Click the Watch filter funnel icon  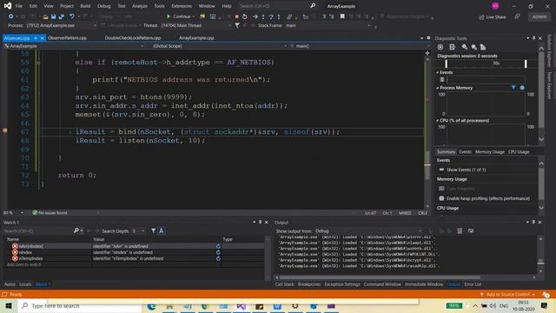tap(153, 230)
